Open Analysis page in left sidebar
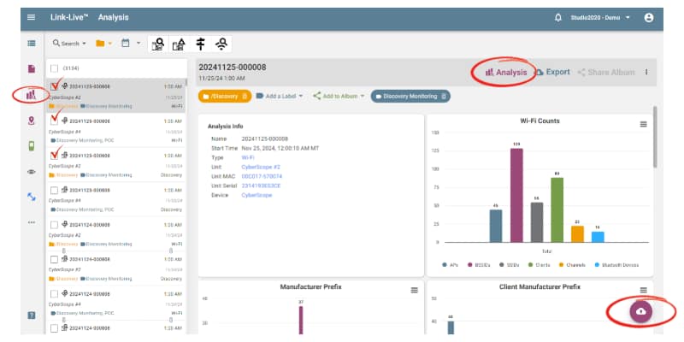 coord(31,94)
